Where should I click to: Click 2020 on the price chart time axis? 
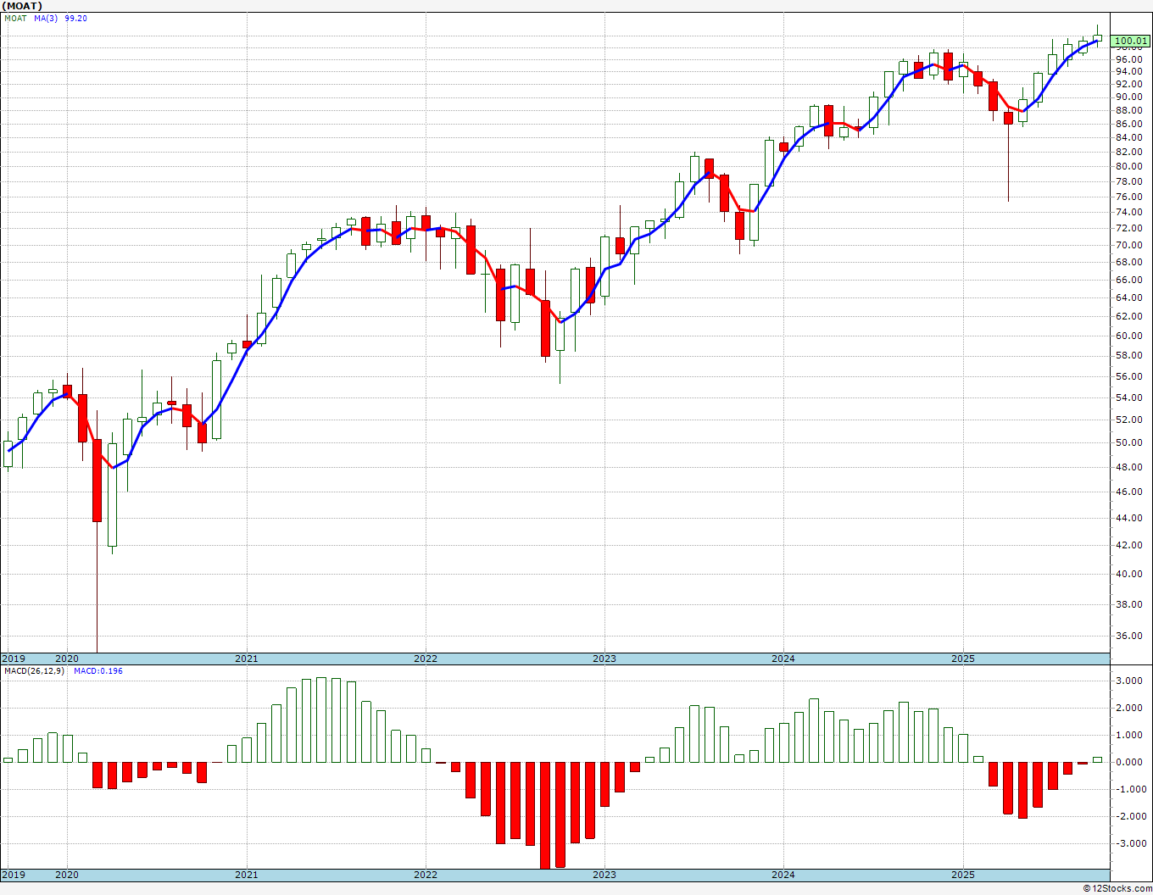[67, 659]
